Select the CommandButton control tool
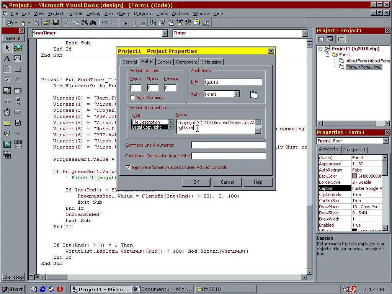 point(18,69)
